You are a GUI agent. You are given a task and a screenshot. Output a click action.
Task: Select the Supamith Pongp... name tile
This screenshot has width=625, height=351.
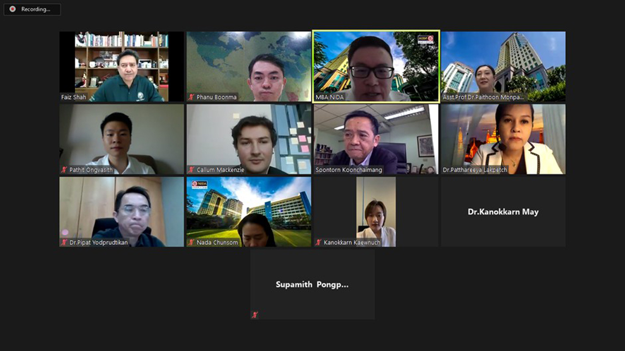click(312, 284)
